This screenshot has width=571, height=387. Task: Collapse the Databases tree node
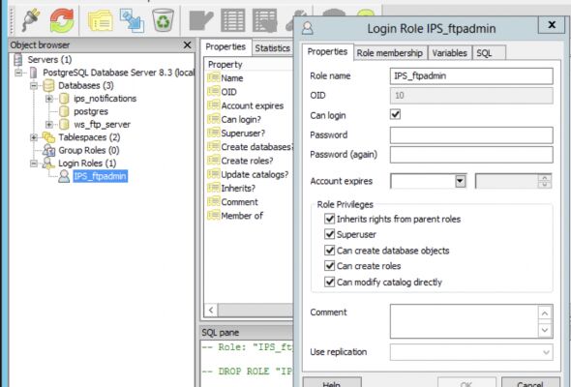34,85
